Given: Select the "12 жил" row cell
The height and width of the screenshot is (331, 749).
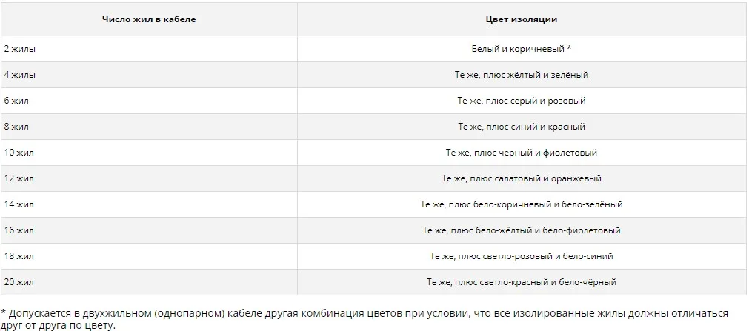Looking at the screenshot, I should pyautogui.click(x=19, y=178).
